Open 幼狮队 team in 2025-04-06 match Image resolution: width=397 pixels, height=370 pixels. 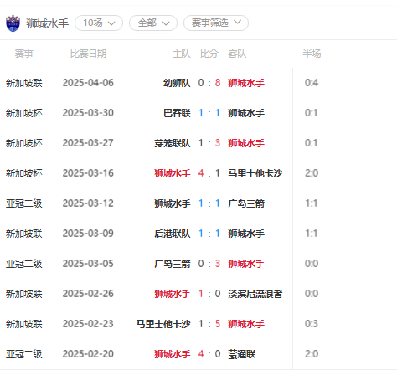coord(177,83)
